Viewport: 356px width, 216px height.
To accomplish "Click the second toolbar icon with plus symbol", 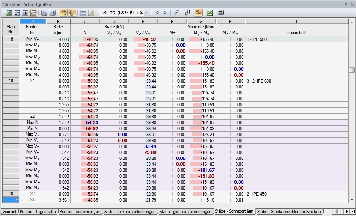I will tap(16, 13).
